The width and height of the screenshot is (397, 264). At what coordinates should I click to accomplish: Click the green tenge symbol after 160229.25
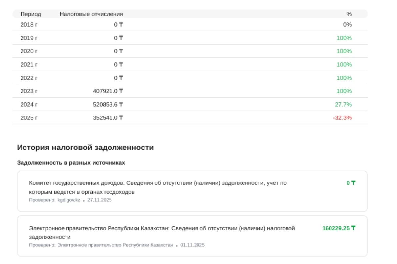353,228
